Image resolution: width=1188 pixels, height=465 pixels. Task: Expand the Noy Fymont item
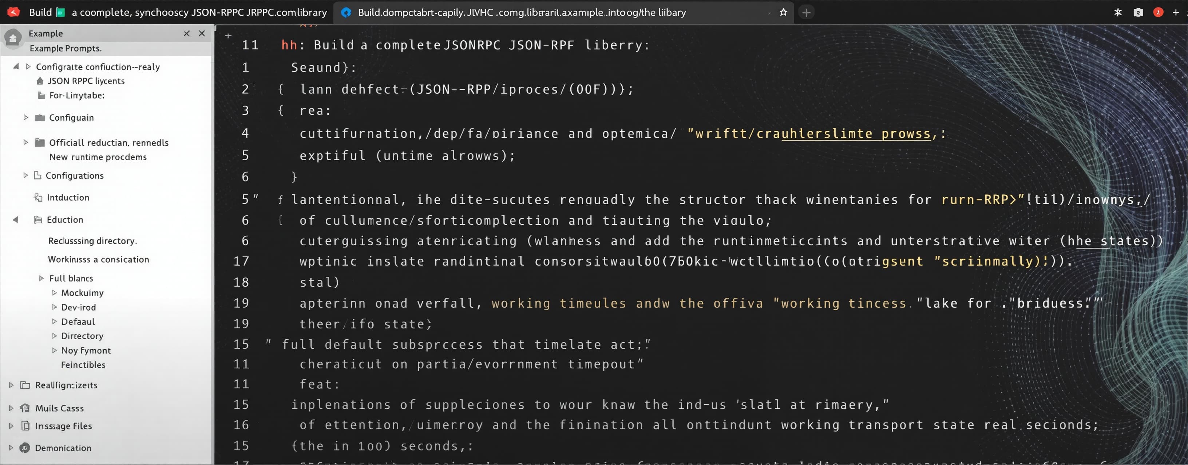click(x=55, y=350)
